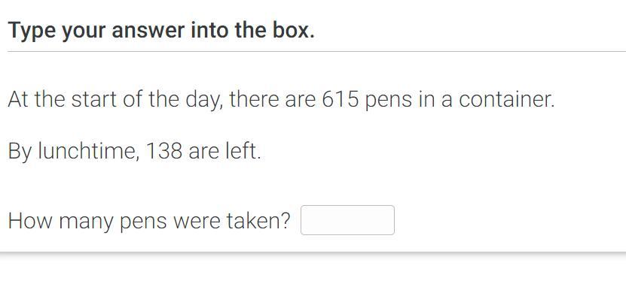Click the horizontal divider line under the heading
This screenshot has height=305, width=626.
click(316, 51)
